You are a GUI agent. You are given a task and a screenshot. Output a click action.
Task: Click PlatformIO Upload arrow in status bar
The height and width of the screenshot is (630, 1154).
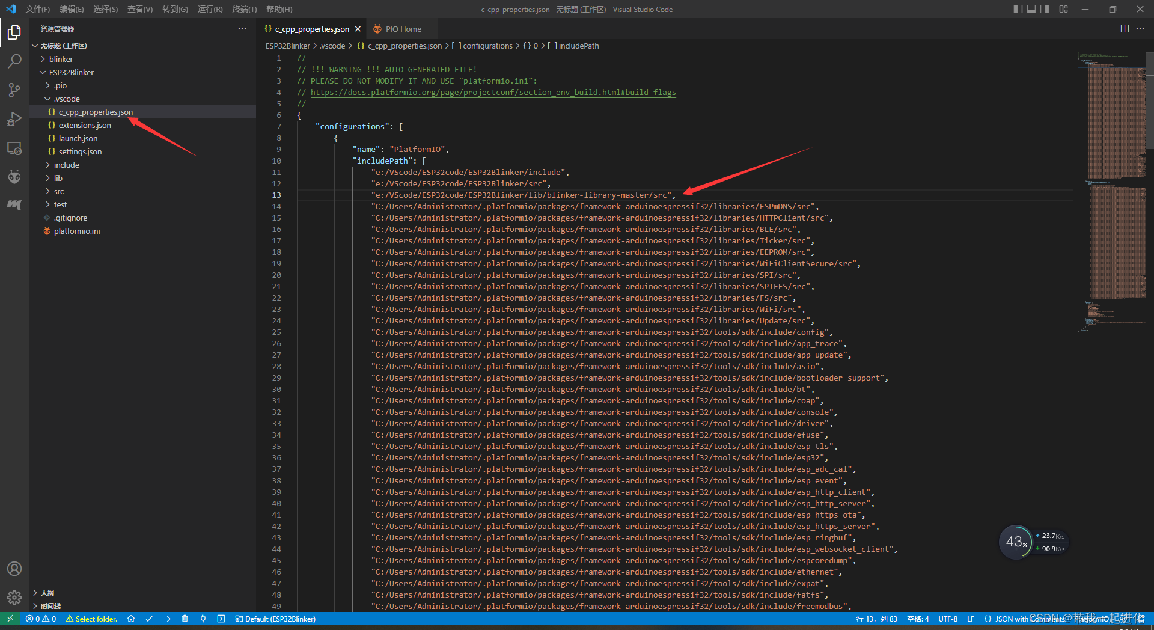(167, 619)
